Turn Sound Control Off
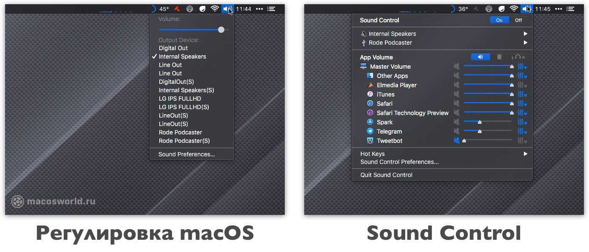This screenshot has height=252, width=589. click(x=518, y=20)
